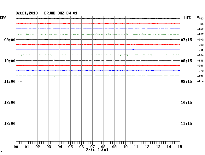The height and width of the screenshot is (155, 205).
Task: Click the 13:00 CES time label
Action: click(x=10, y=124)
